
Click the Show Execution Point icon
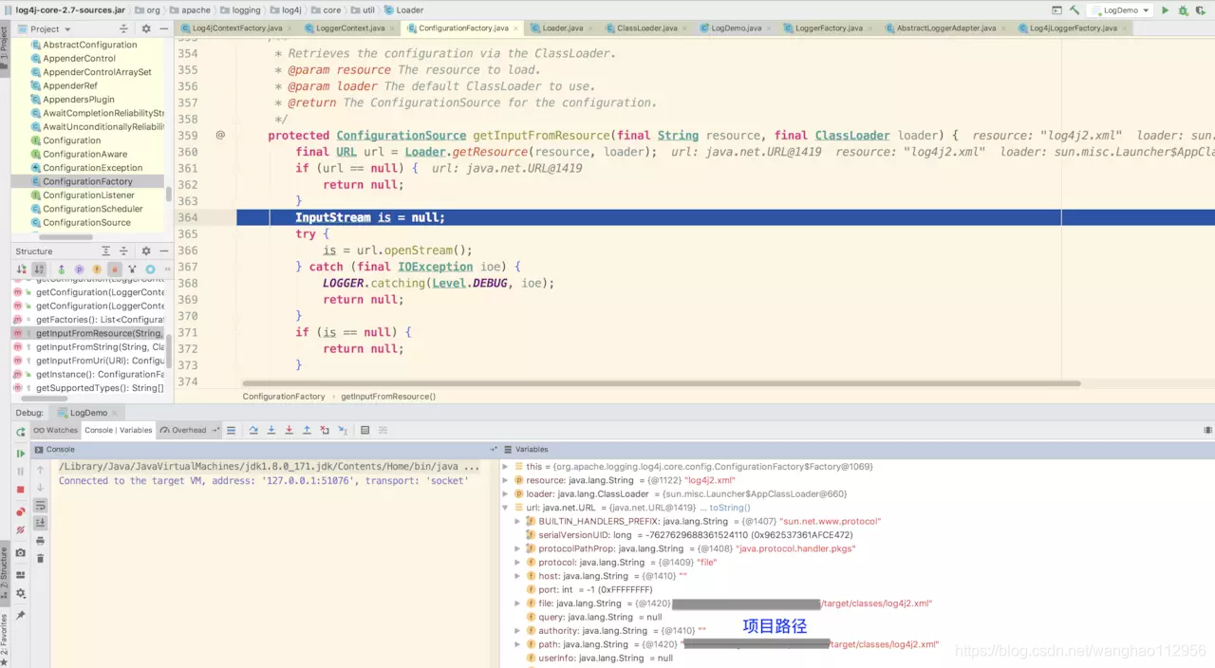click(x=230, y=430)
